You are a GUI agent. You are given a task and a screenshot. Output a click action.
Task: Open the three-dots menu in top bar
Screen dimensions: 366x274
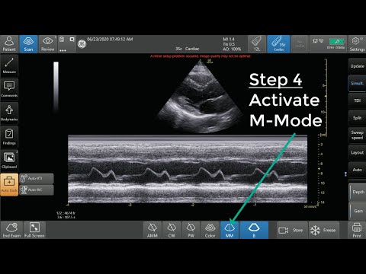[63, 50]
